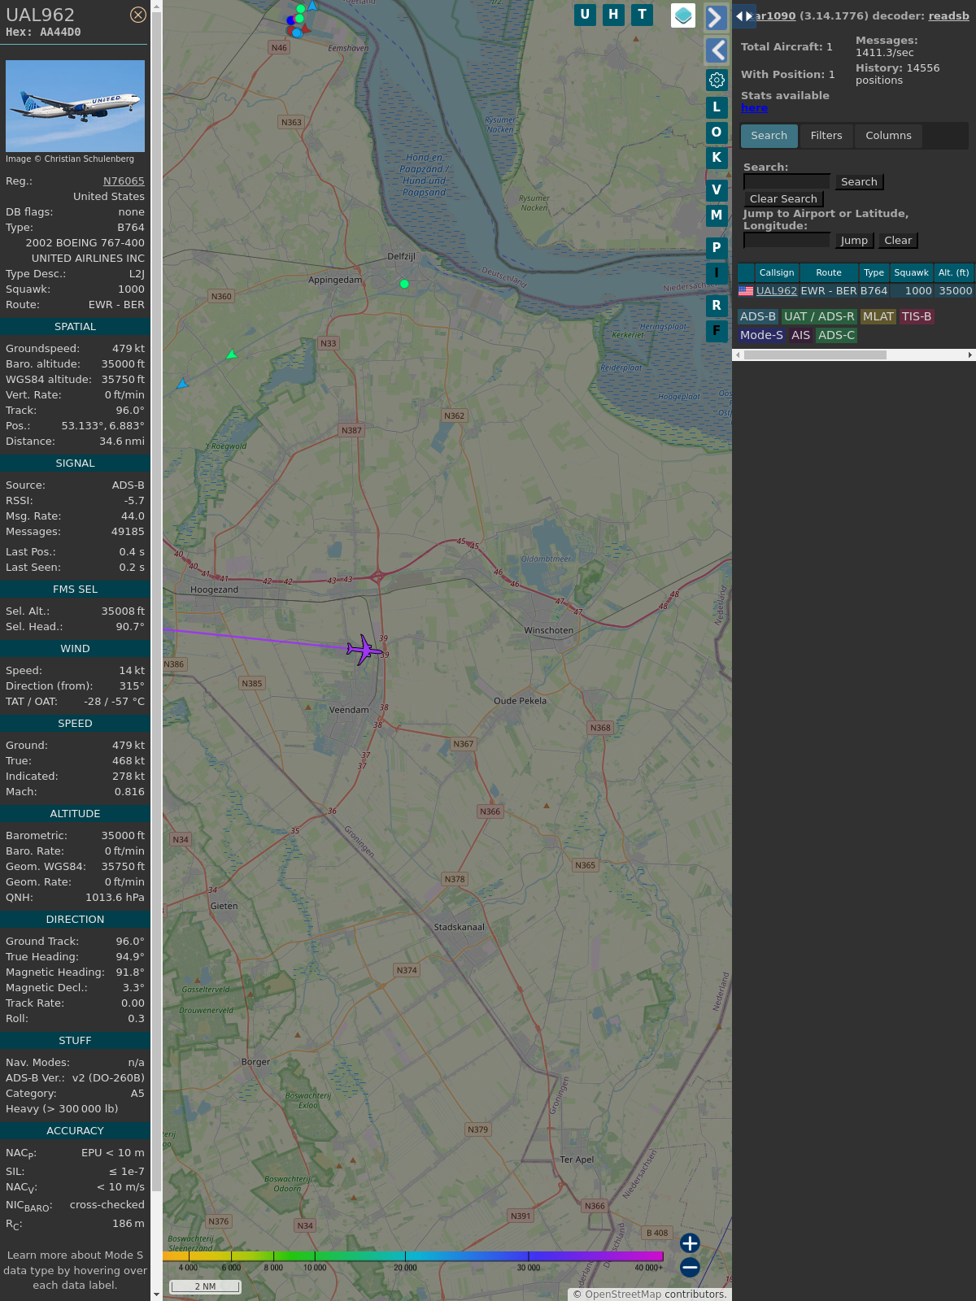This screenshot has height=1301, width=976.
Task: Click the scroll right arrow of table scrollbar
Action: click(x=970, y=355)
